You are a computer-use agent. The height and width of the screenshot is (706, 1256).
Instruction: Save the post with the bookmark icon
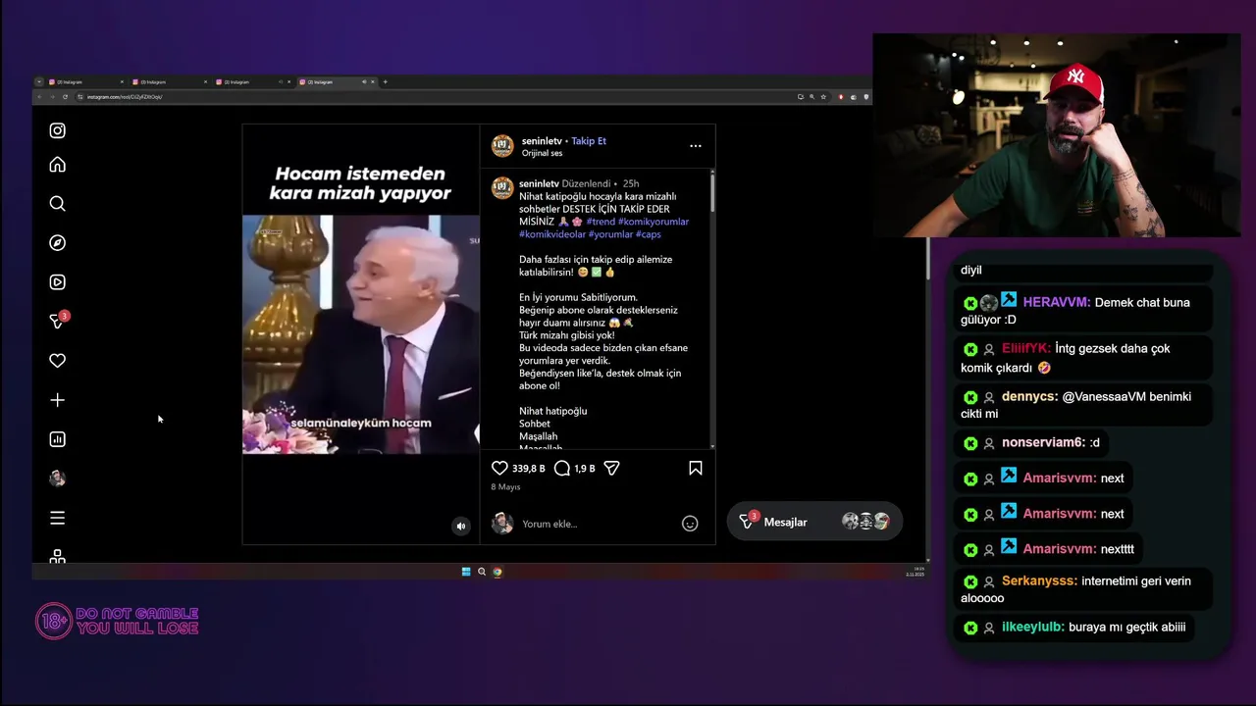(x=695, y=469)
